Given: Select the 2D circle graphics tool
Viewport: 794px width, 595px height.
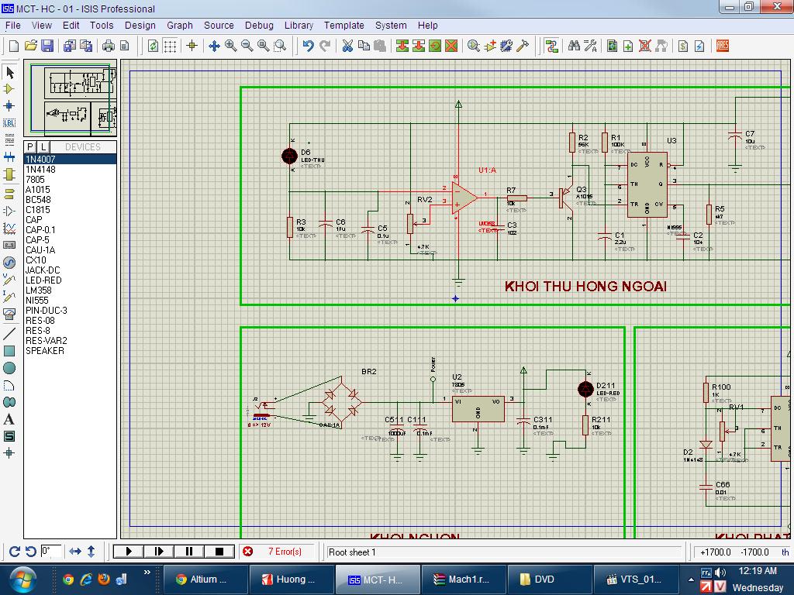Looking at the screenshot, I should pyautogui.click(x=10, y=368).
